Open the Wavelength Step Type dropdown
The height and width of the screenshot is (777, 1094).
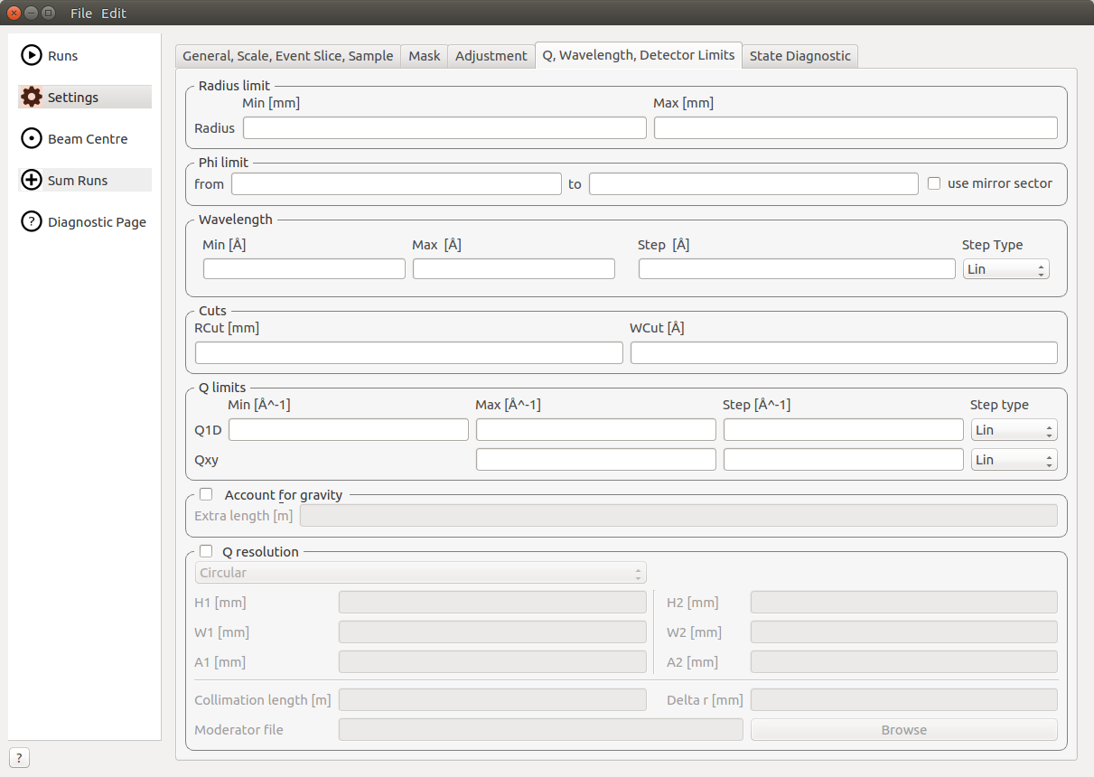click(1005, 269)
